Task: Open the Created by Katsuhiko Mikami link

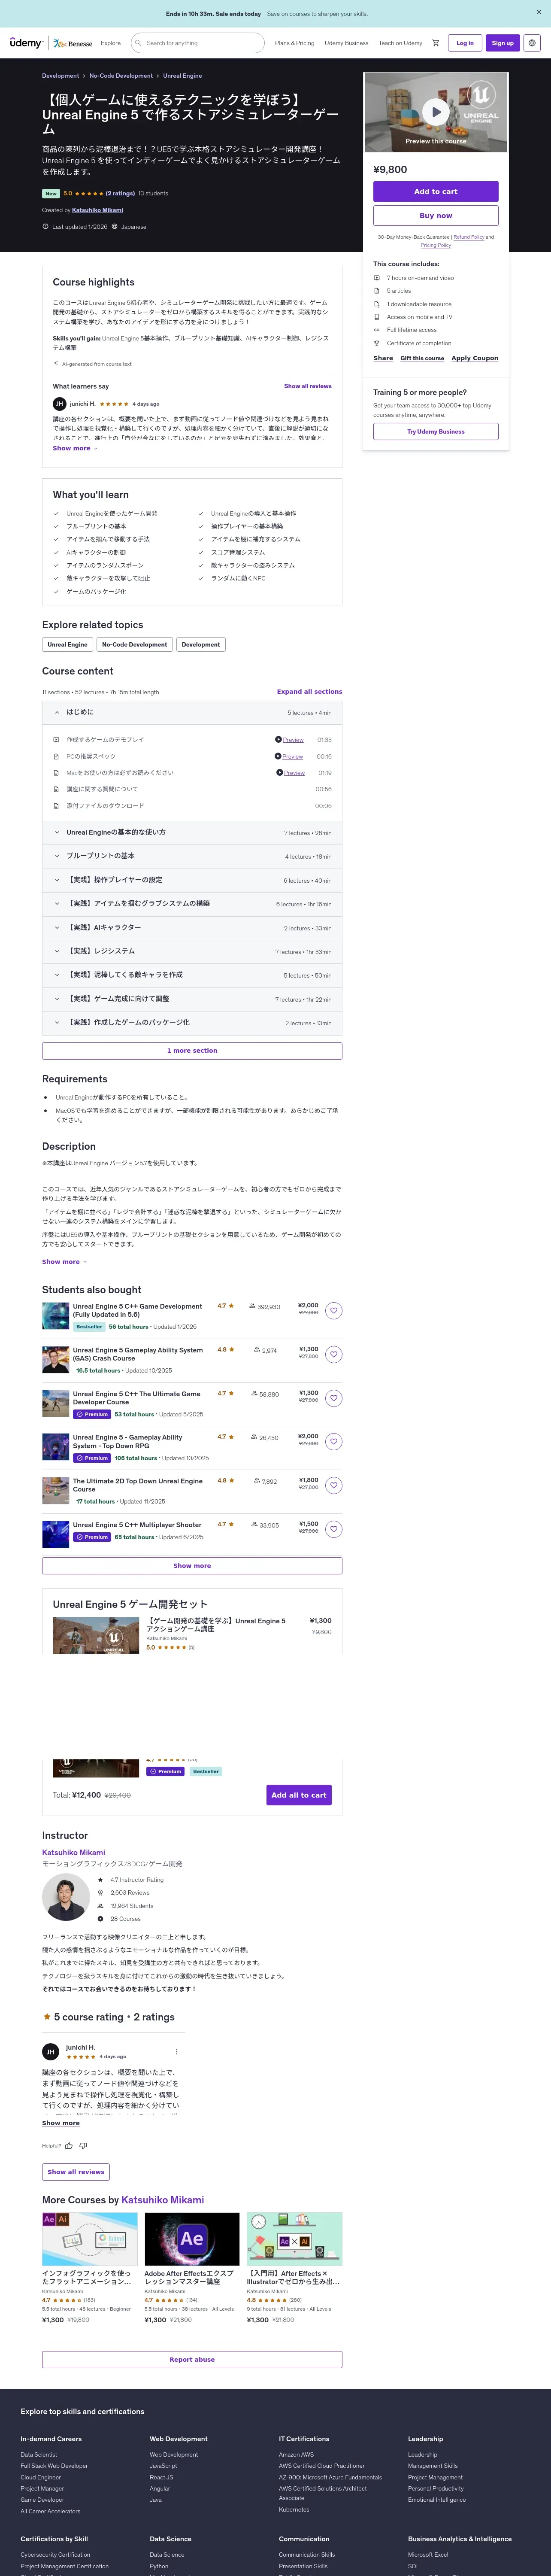Action: pos(97,210)
